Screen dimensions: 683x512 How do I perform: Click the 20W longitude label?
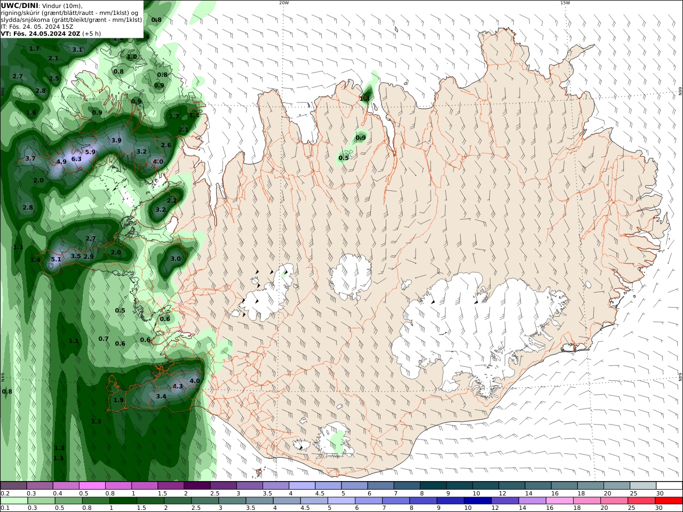point(284,3)
